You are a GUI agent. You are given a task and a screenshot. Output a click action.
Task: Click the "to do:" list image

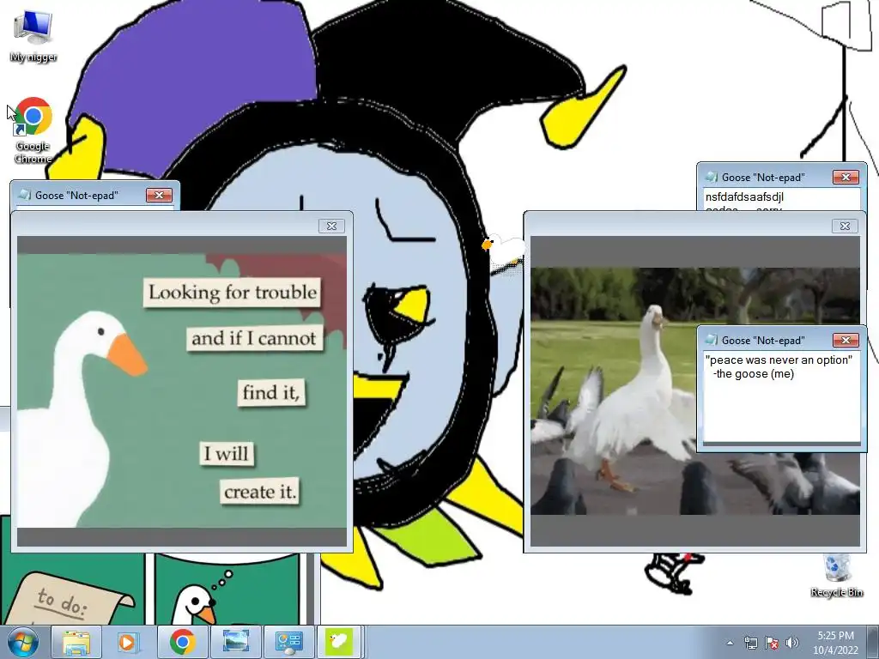(x=73, y=589)
